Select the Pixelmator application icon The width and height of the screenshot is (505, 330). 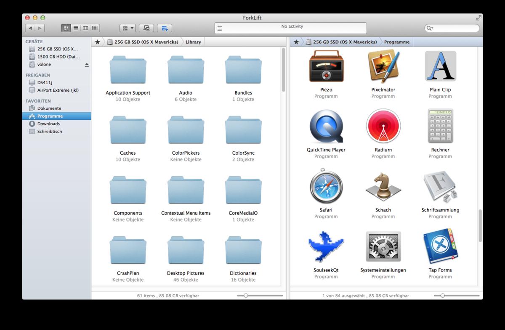(383, 66)
